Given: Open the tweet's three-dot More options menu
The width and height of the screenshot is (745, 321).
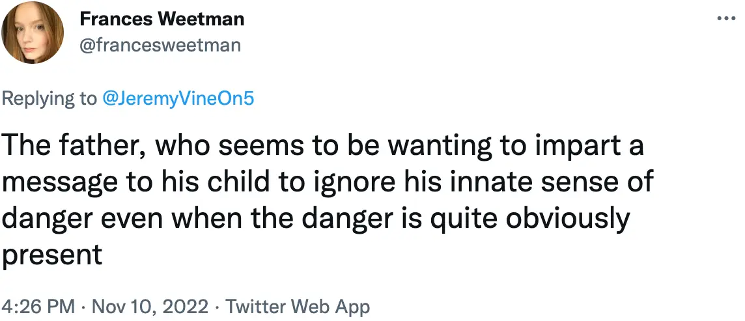Looking at the screenshot, I should (x=725, y=19).
